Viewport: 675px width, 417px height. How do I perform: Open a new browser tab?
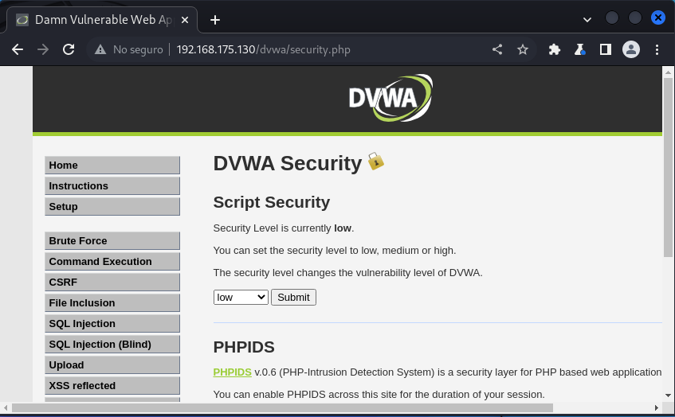point(215,20)
